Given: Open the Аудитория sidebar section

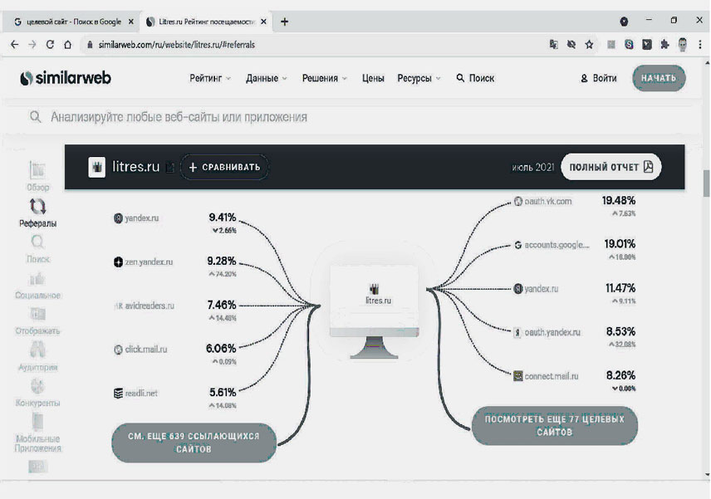Looking at the screenshot, I should 37,355.
